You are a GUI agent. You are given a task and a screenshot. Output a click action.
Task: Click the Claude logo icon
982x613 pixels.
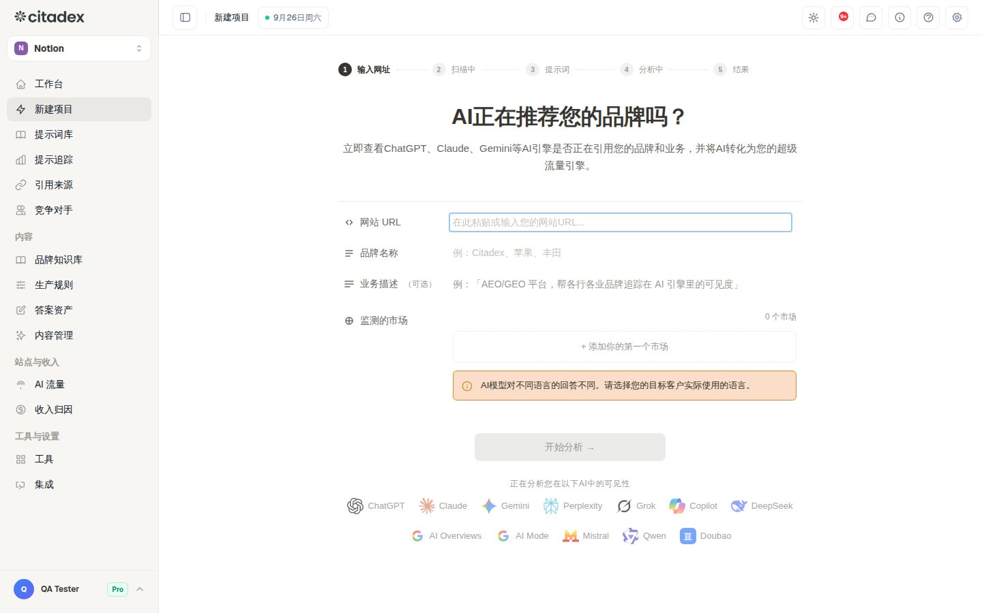[x=427, y=506]
